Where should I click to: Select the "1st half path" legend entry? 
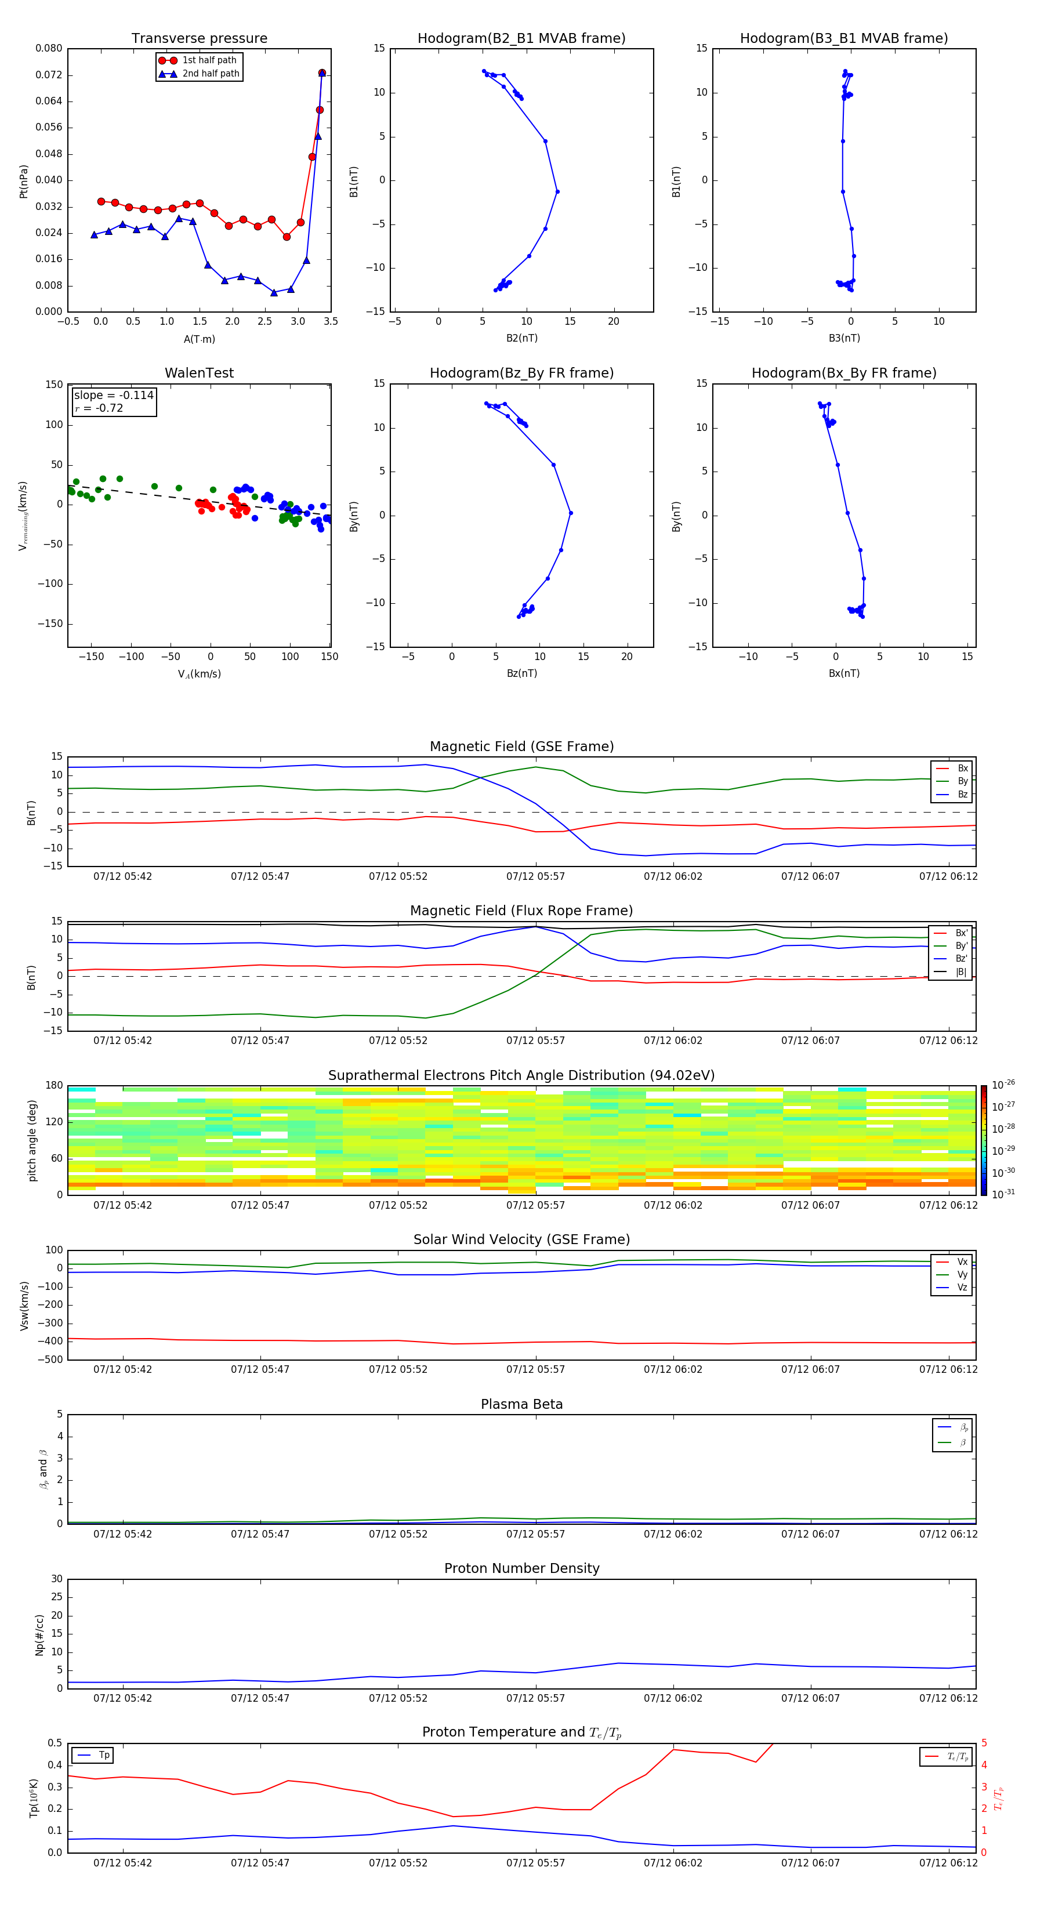click(198, 60)
